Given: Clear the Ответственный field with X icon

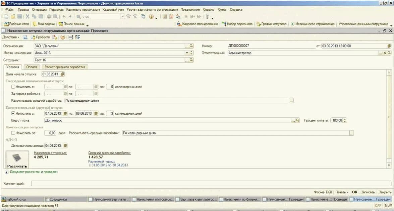Looking at the screenshot, I should (x=385, y=53).
